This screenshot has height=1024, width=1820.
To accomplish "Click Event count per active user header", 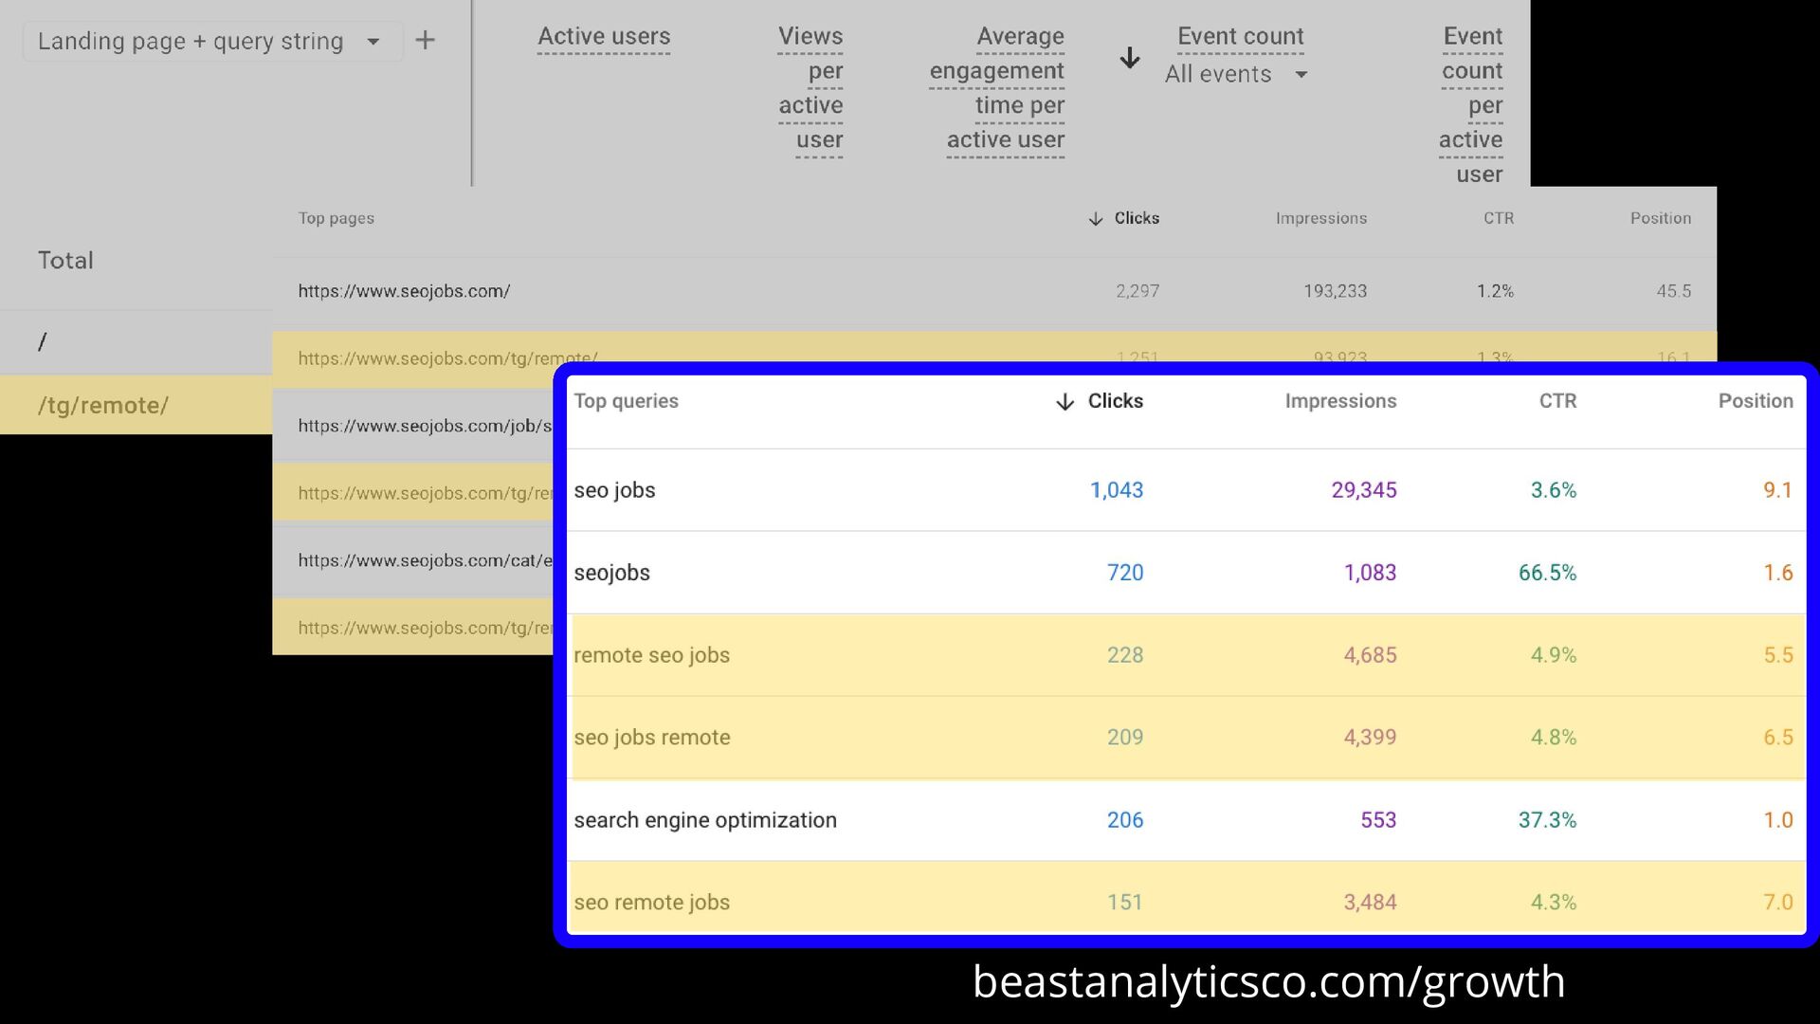I will pyautogui.click(x=1471, y=104).
